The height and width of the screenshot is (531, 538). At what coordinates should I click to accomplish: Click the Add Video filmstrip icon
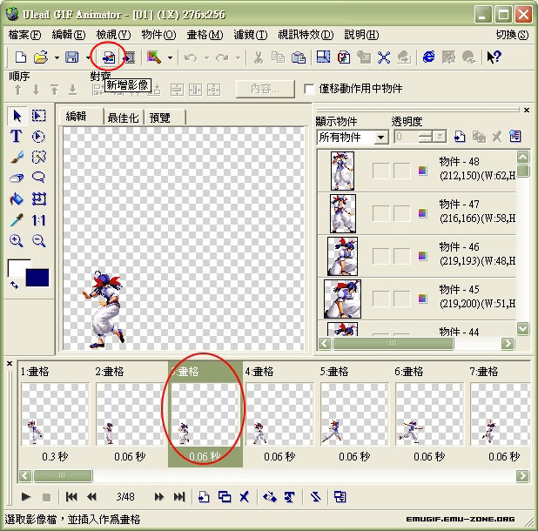click(x=130, y=57)
